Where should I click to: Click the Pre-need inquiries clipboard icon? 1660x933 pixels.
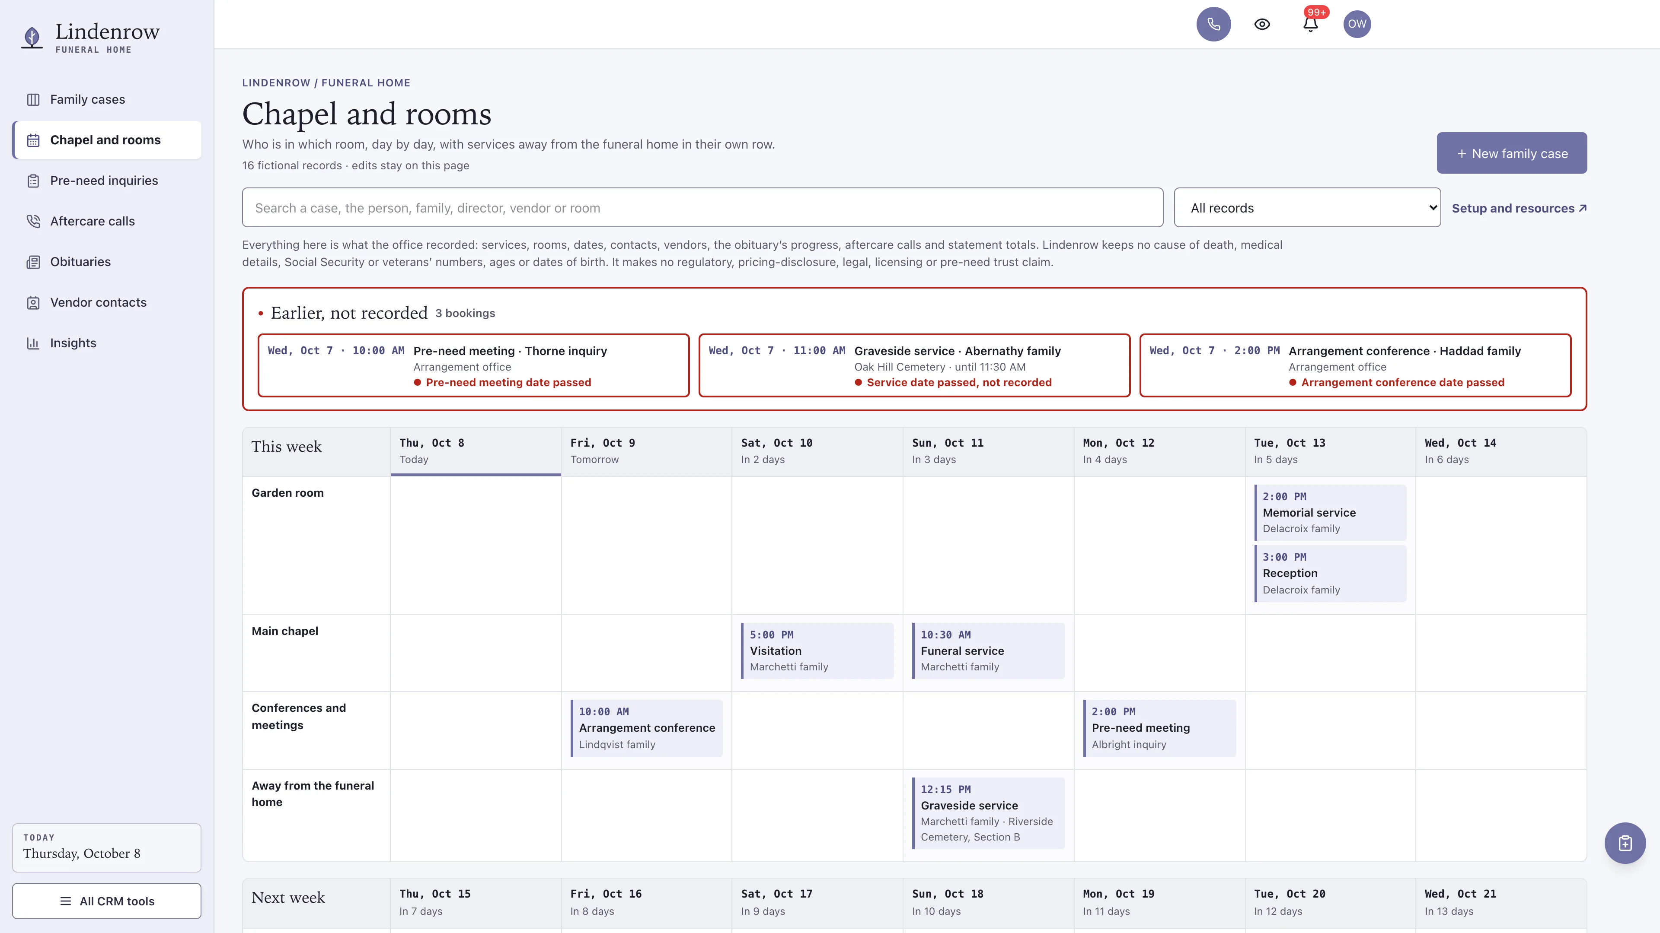[34, 181]
